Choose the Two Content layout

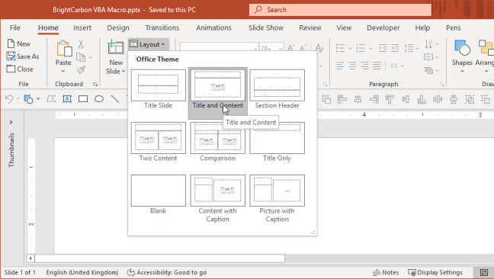(x=159, y=142)
